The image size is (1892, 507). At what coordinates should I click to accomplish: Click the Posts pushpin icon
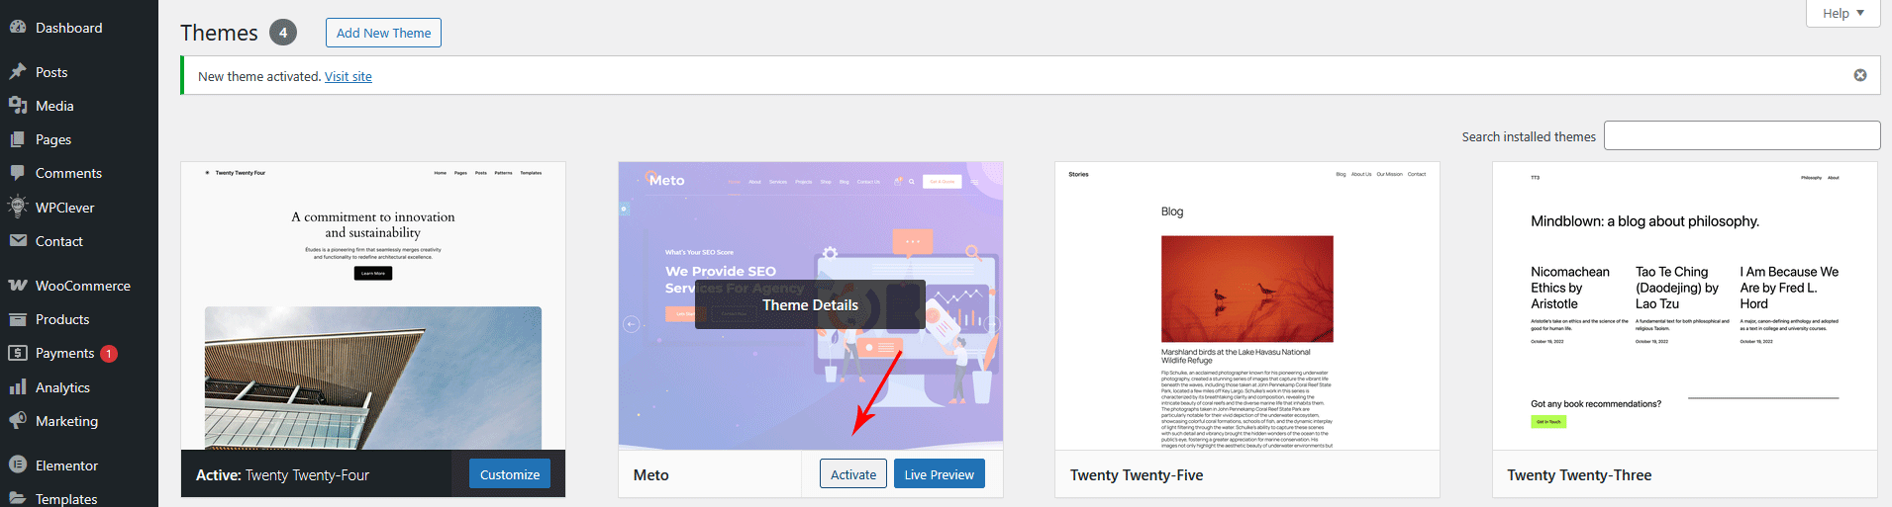(x=18, y=72)
